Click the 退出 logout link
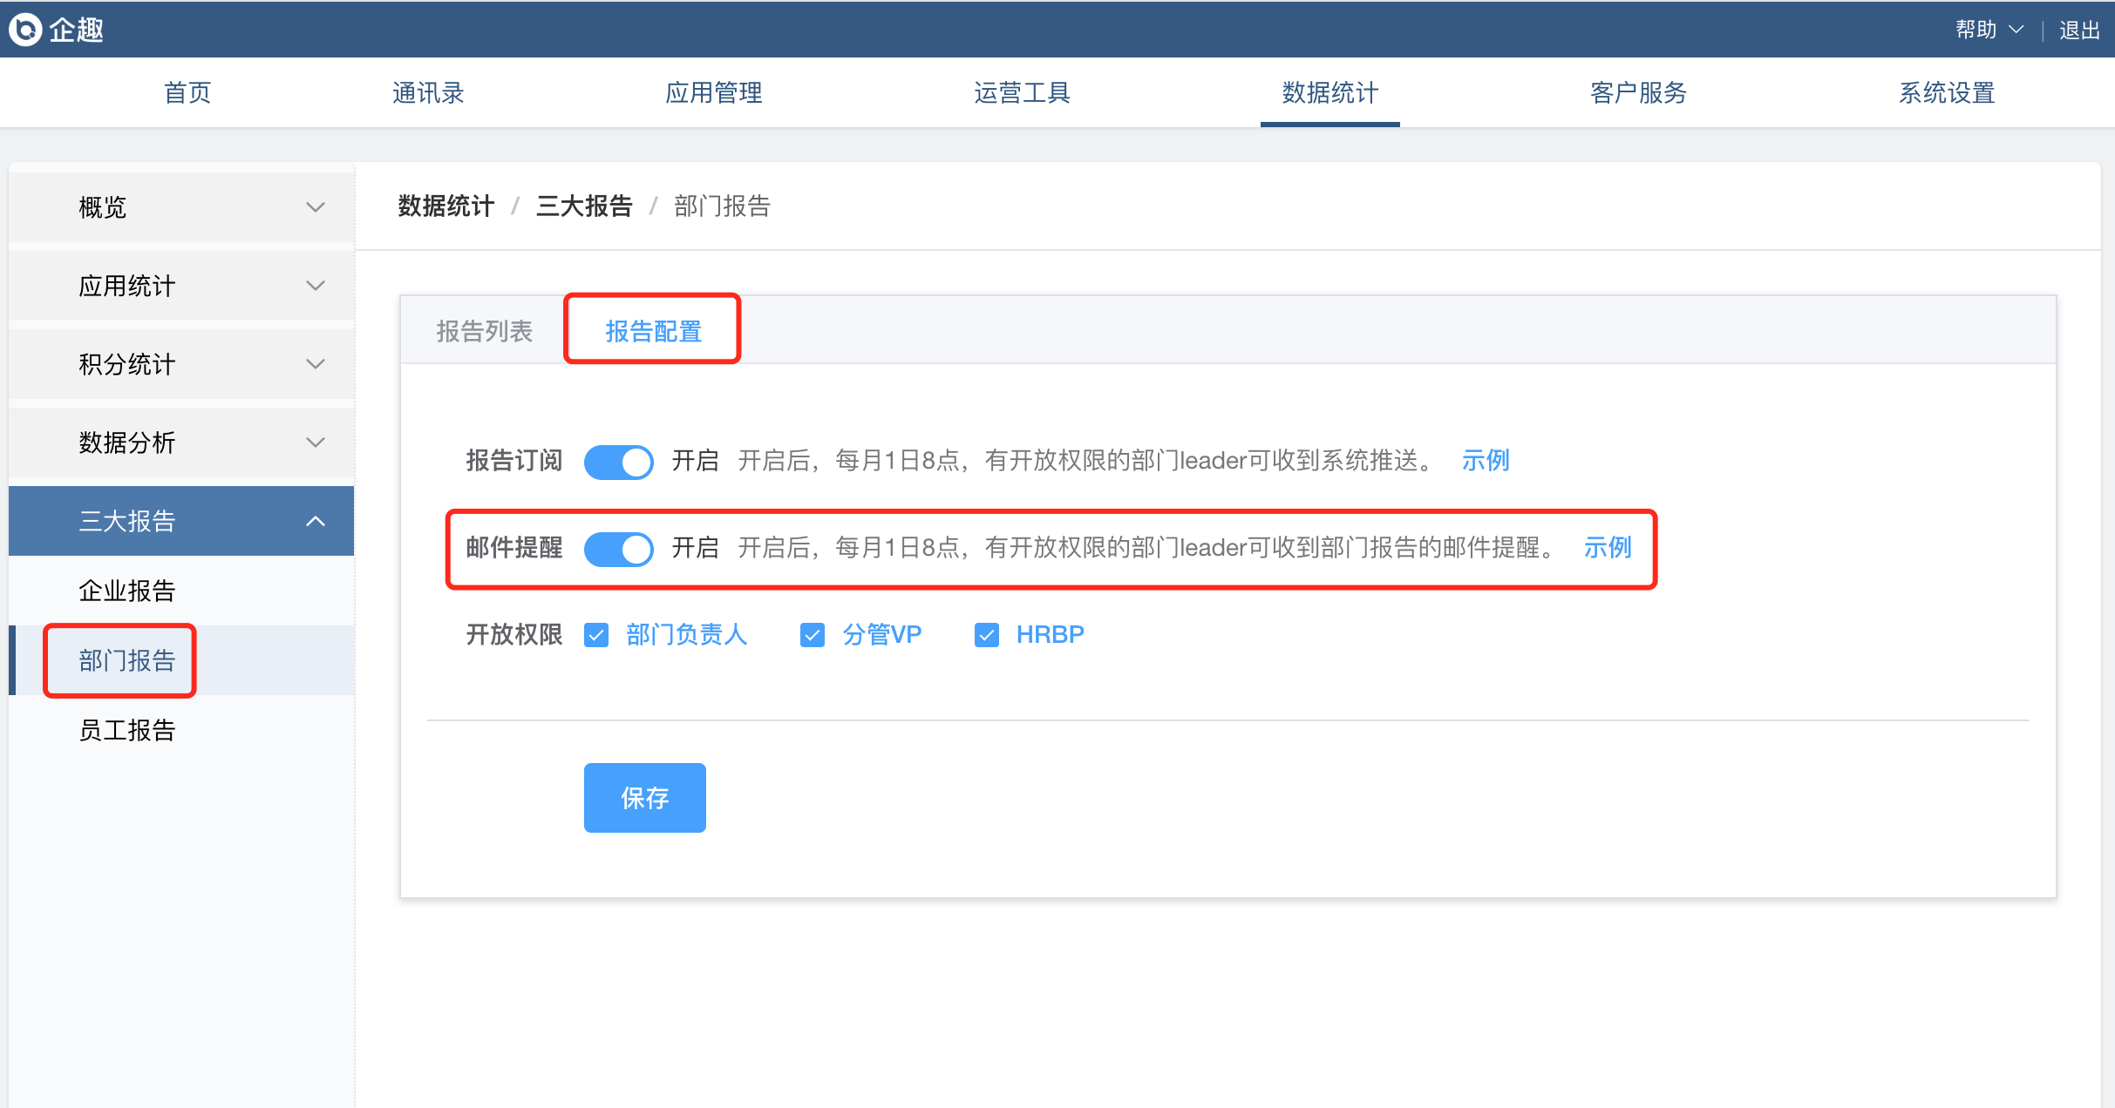The height and width of the screenshot is (1108, 2115). [2078, 30]
